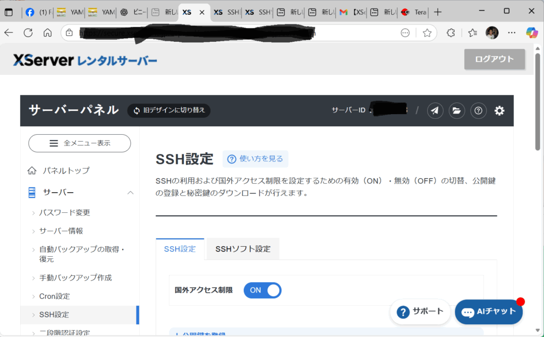Open the browser extensions puzzle icon
544x337 pixels.
(x=450, y=33)
